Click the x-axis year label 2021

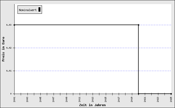(x=145, y=99)
